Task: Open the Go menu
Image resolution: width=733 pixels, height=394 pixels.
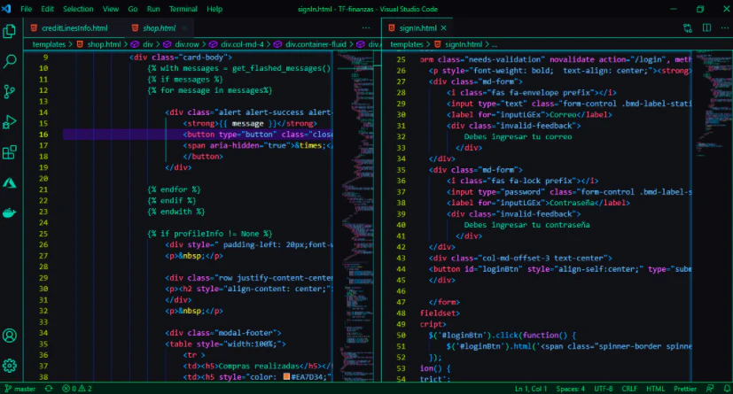Action: 133,9
